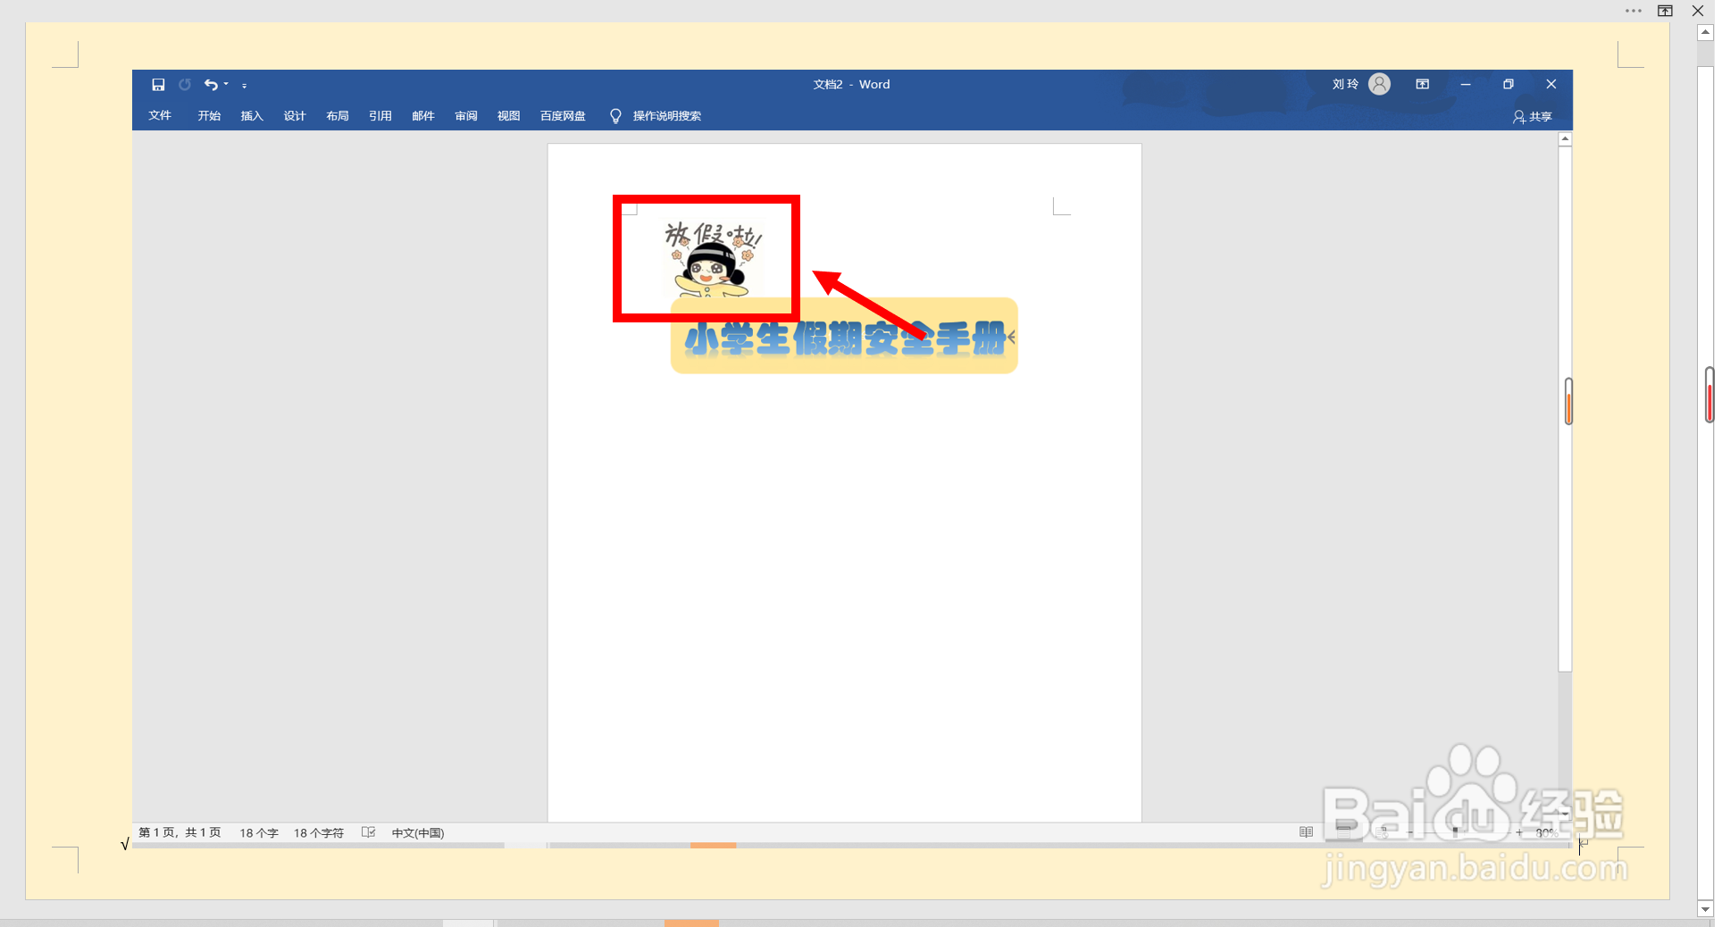Click Word's vertical scrollbar up arrow
Screen dimensions: 1722x927
click(x=1565, y=139)
